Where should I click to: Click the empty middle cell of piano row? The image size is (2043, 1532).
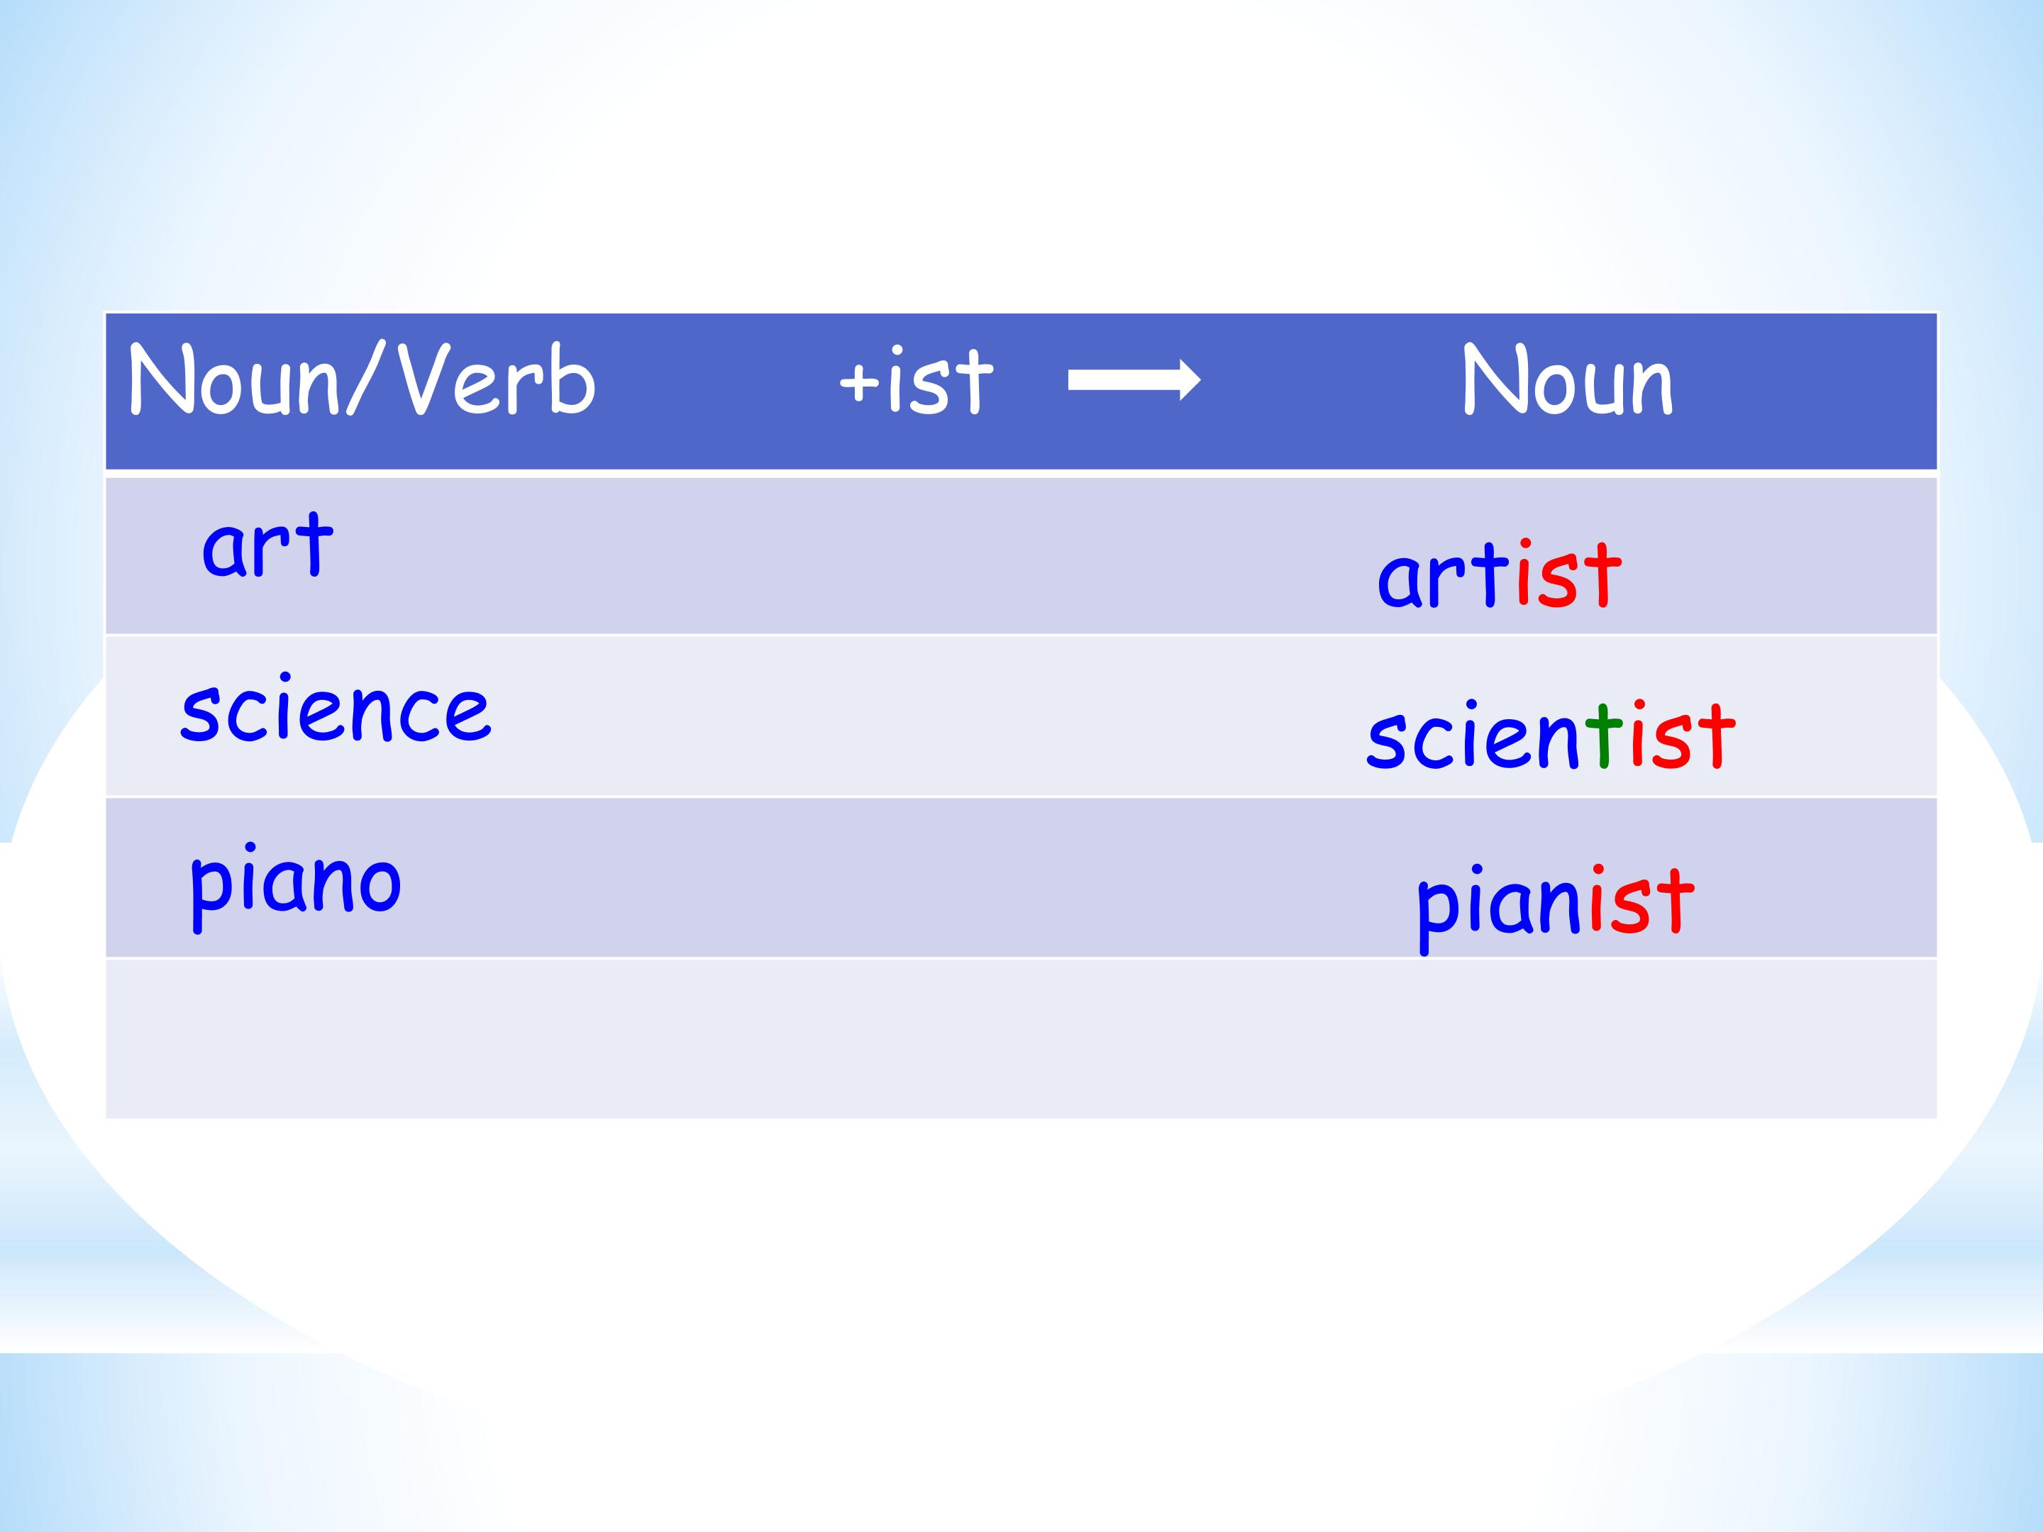point(924,878)
